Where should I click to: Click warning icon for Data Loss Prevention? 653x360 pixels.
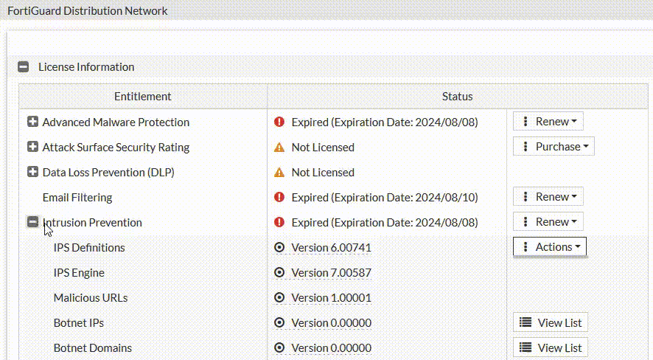[x=279, y=172]
